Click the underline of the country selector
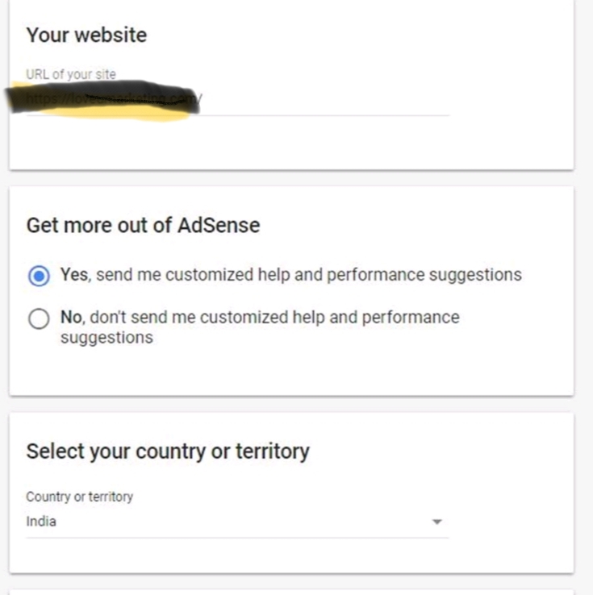This screenshot has height=595, width=593. (x=237, y=538)
